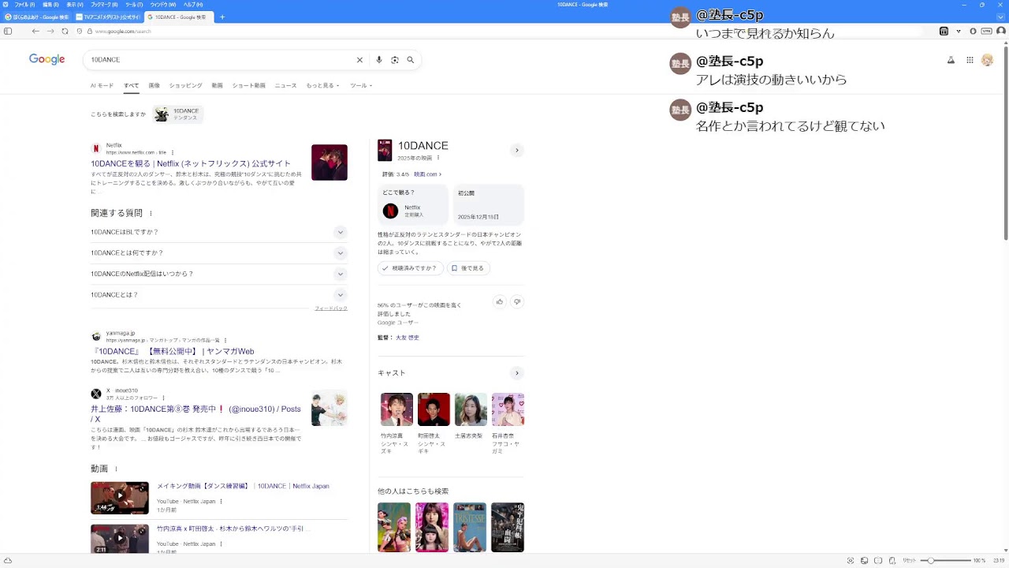Image resolution: width=1009 pixels, height=568 pixels.
Task: Click the magnifier search button
Action: pyautogui.click(x=411, y=60)
